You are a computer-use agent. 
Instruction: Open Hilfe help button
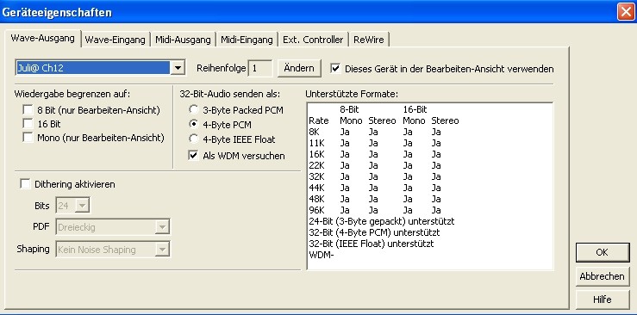[x=603, y=300]
